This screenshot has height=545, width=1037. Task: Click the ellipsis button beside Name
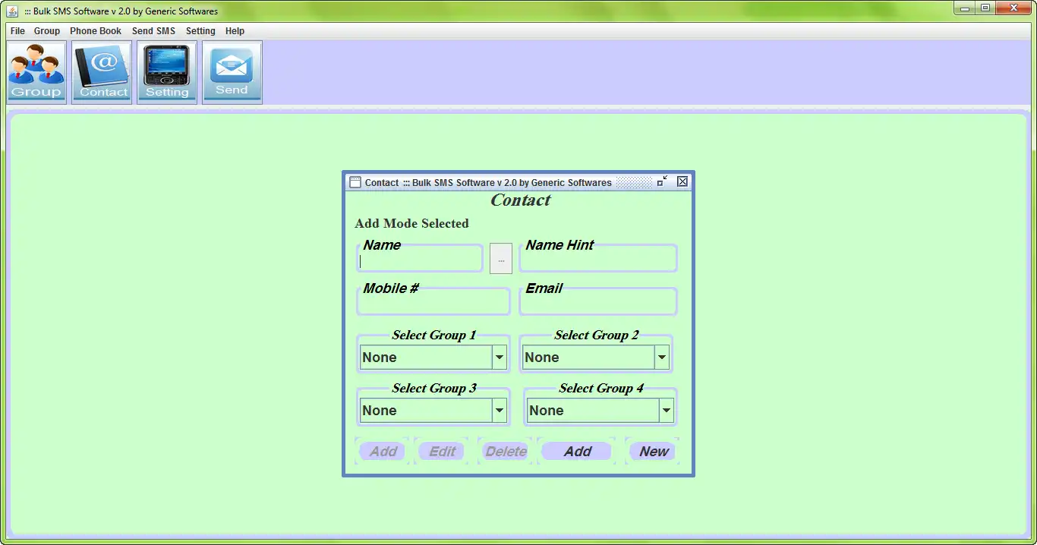(501, 259)
